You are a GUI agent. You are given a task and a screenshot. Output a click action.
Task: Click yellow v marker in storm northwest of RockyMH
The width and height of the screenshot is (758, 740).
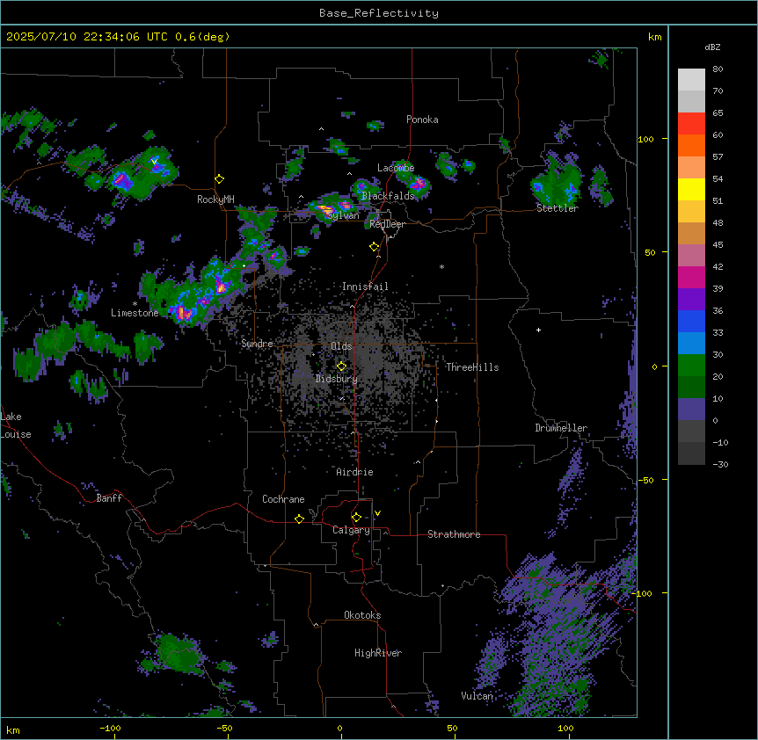click(154, 162)
